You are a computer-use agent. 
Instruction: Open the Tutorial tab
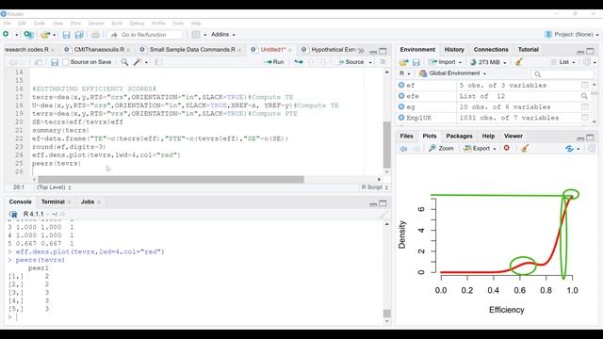point(528,50)
